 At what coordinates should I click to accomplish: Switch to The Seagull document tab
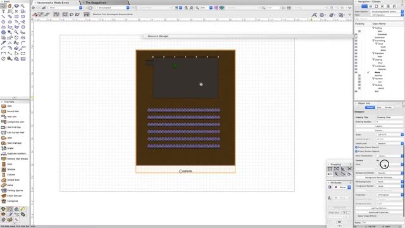tap(96, 3)
